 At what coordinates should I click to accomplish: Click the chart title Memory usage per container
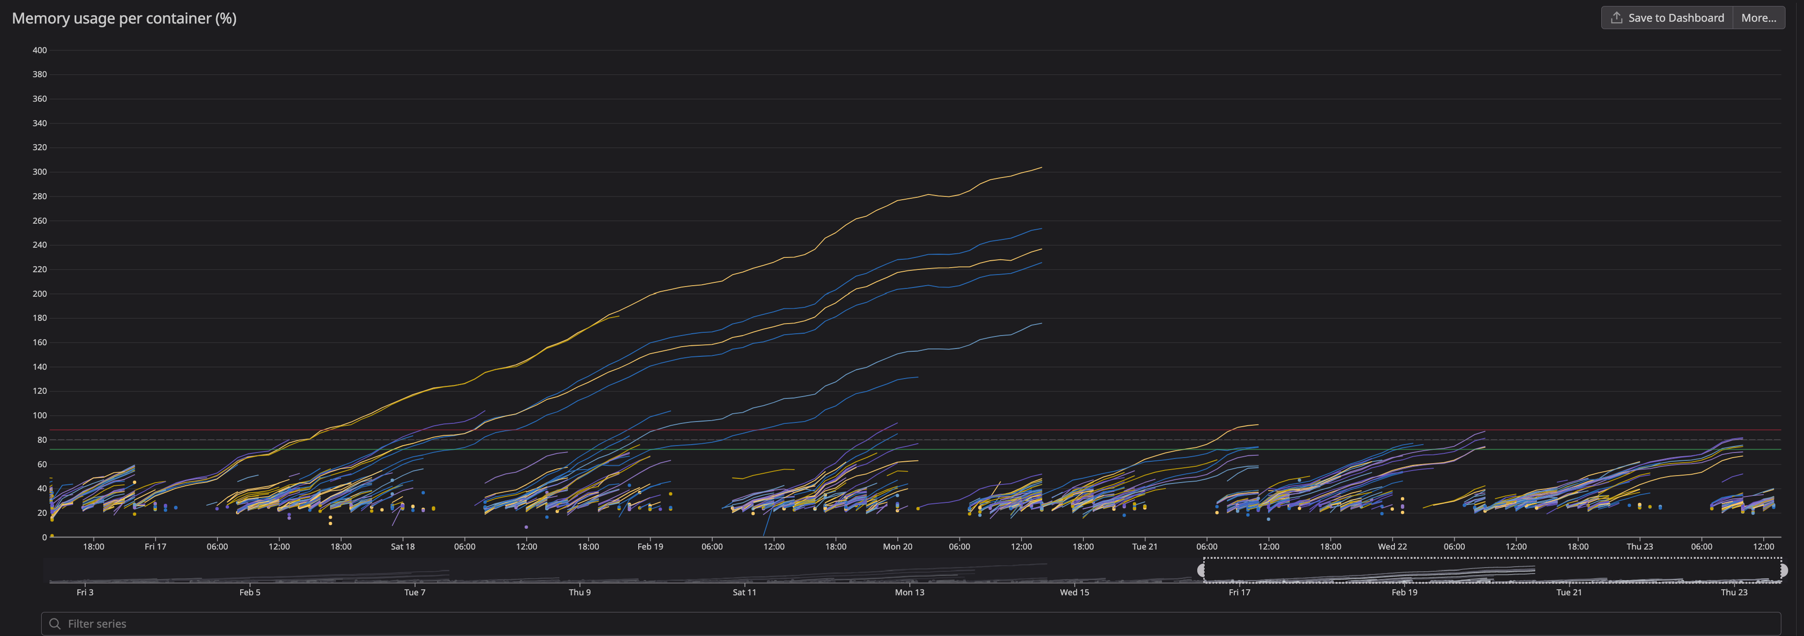124,18
